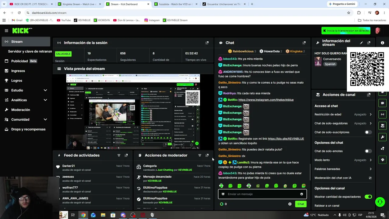
Task: Open Modo lento setting
Action: 343,160
